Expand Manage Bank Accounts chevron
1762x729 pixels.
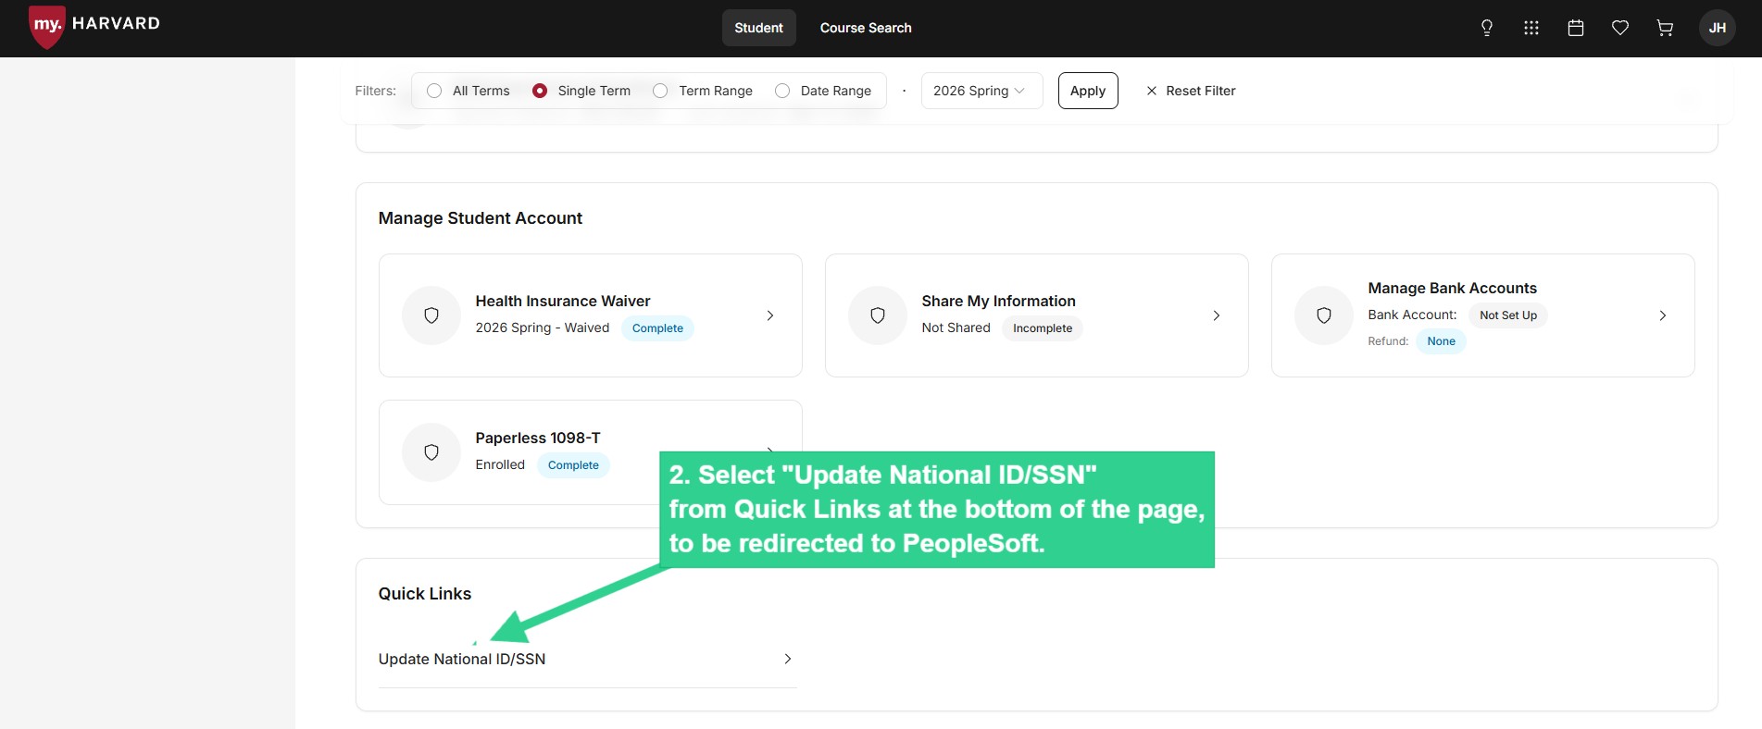[x=1663, y=315]
